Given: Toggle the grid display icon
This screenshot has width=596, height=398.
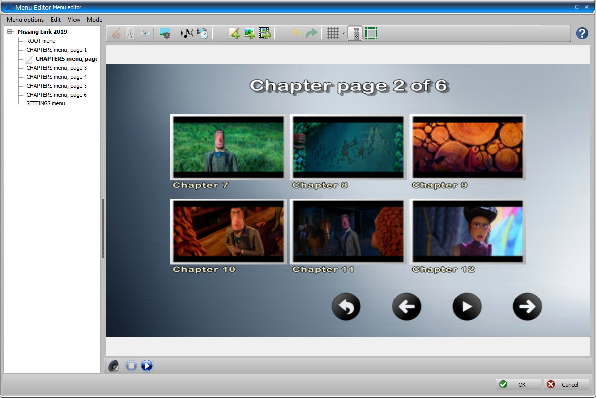Looking at the screenshot, I should coord(333,33).
